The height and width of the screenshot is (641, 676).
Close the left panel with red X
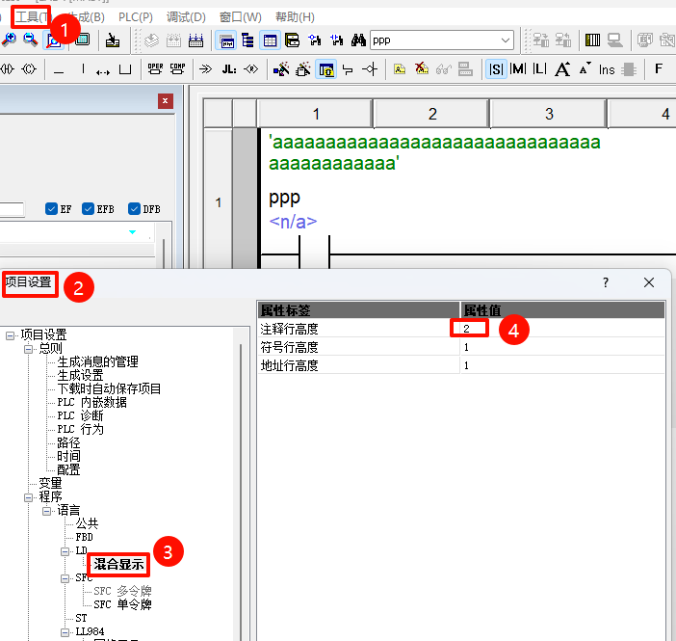166,101
